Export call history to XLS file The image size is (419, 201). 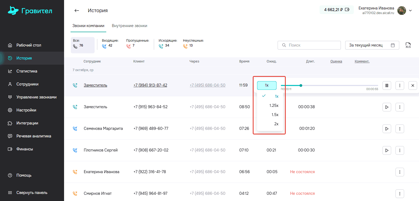tap(408, 45)
